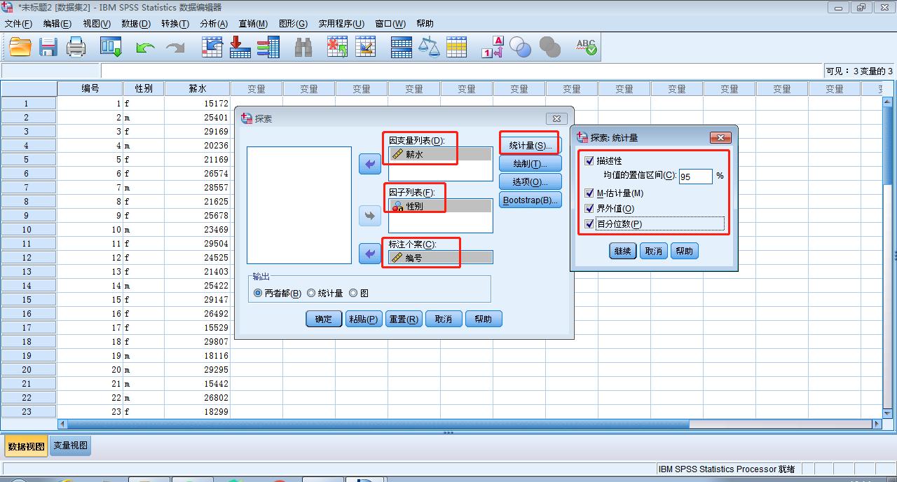Save the dataset with floppy disk icon

click(48, 48)
